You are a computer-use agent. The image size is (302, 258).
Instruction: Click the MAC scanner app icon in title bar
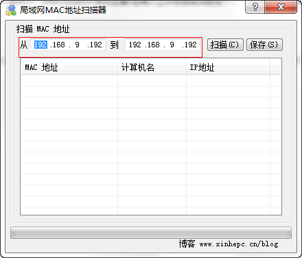[x=11, y=10]
